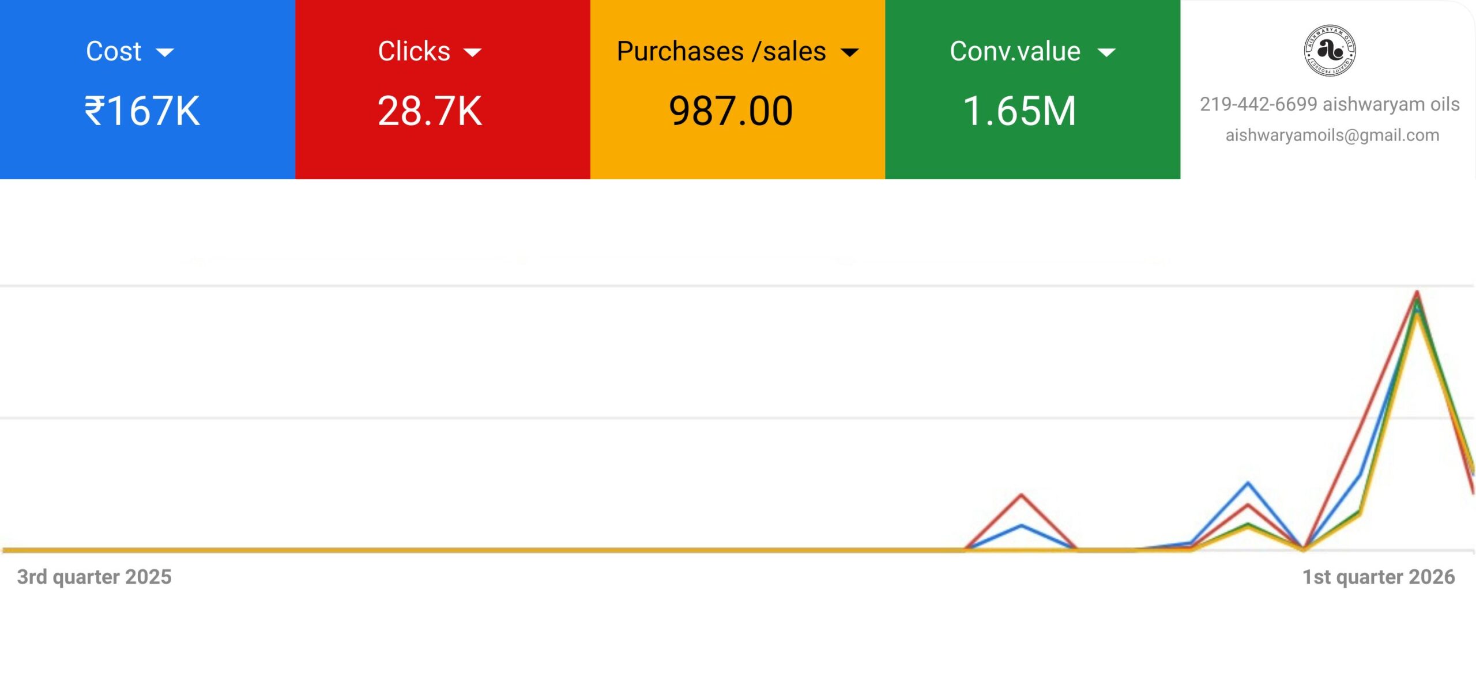Click the 987.00 purchases value
This screenshot has width=1476, height=677.
point(731,111)
